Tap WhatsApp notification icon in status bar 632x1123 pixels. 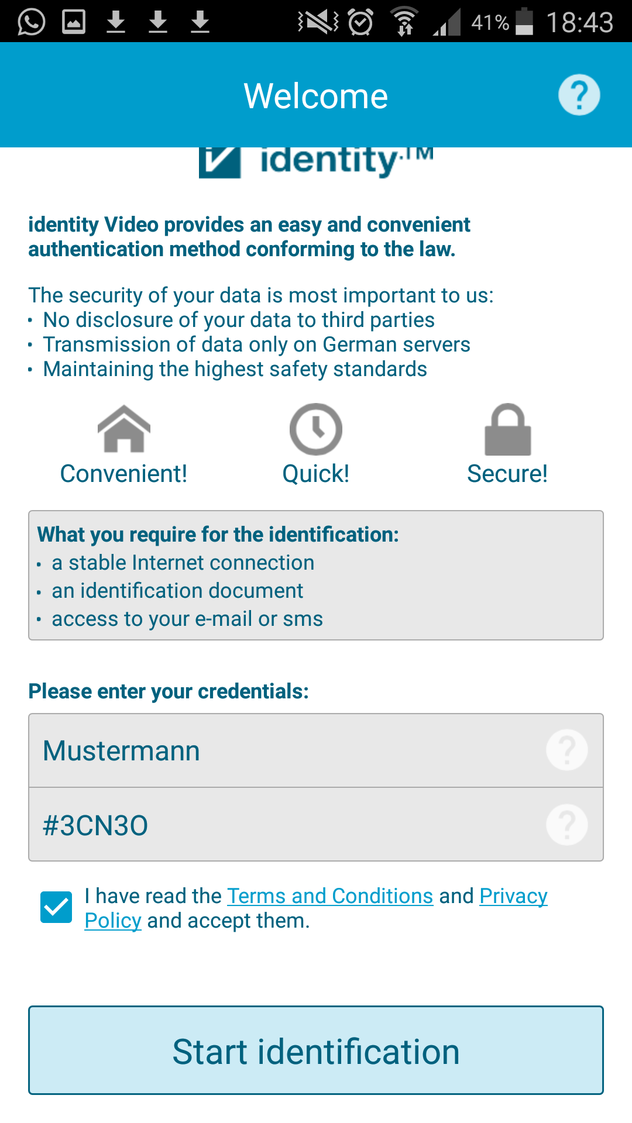click(31, 22)
